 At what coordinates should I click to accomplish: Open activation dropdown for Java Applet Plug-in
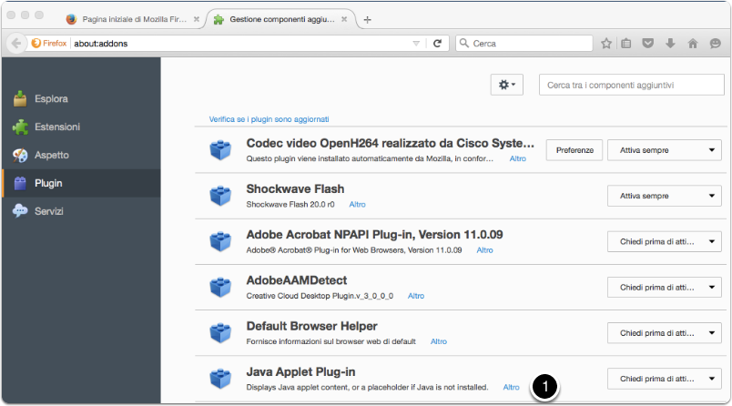click(665, 379)
